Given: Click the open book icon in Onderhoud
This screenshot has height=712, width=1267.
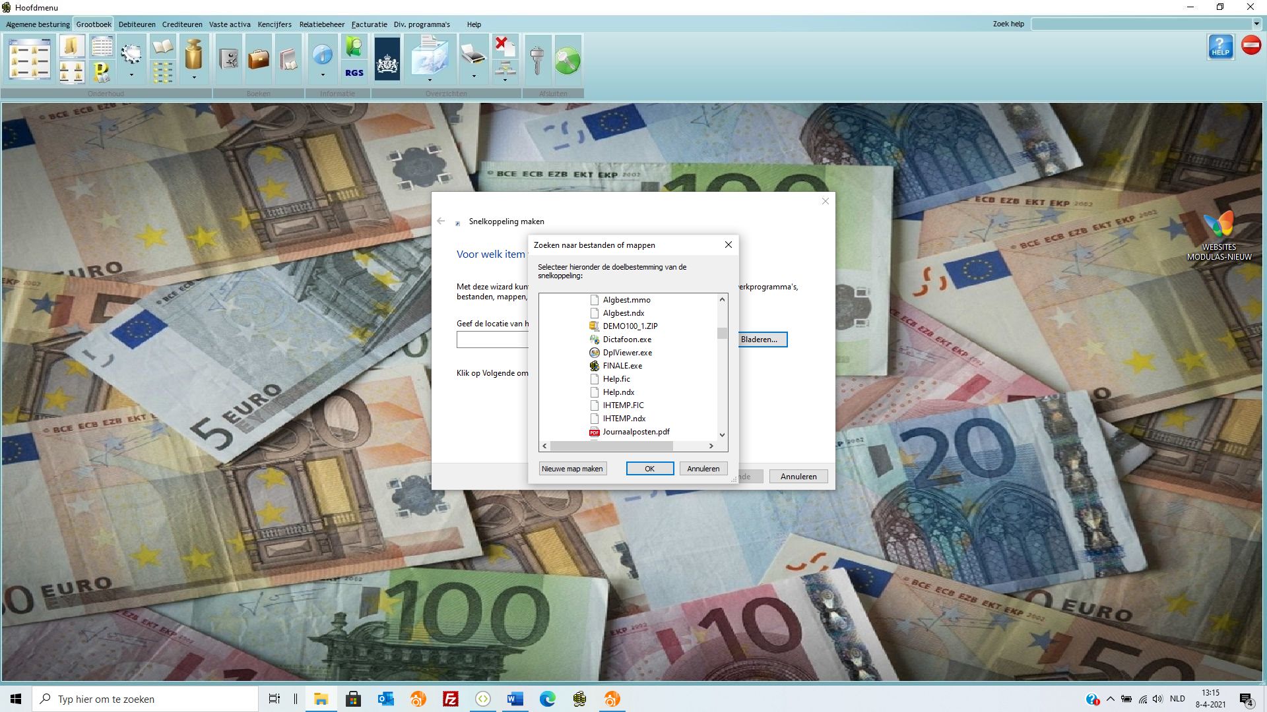Looking at the screenshot, I should [162, 46].
